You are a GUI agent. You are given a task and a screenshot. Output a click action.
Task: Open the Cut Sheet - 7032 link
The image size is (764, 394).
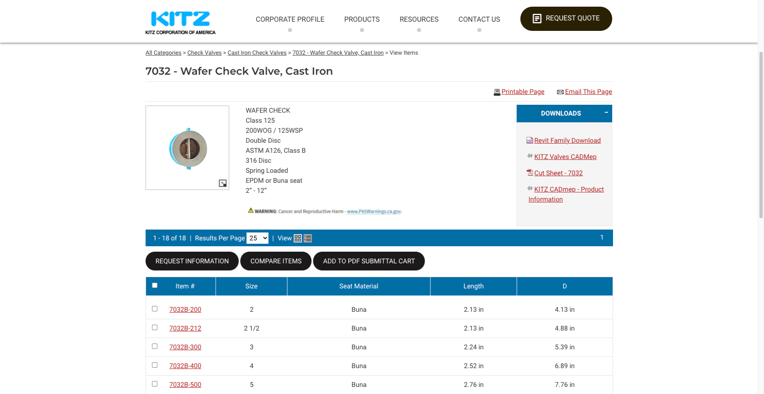pos(558,173)
